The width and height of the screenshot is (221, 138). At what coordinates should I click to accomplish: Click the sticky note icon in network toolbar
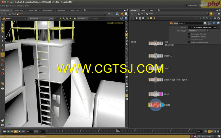tap(151, 18)
